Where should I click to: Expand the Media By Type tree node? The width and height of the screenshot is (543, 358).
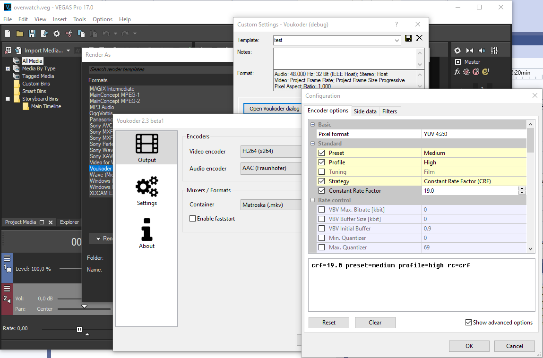[8, 68]
